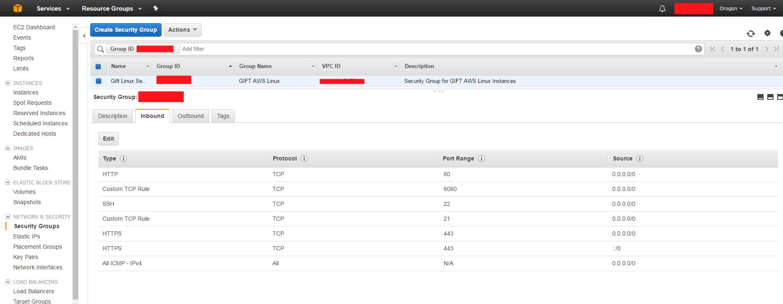
Task: Switch to the Outbound tab
Action: [191, 116]
